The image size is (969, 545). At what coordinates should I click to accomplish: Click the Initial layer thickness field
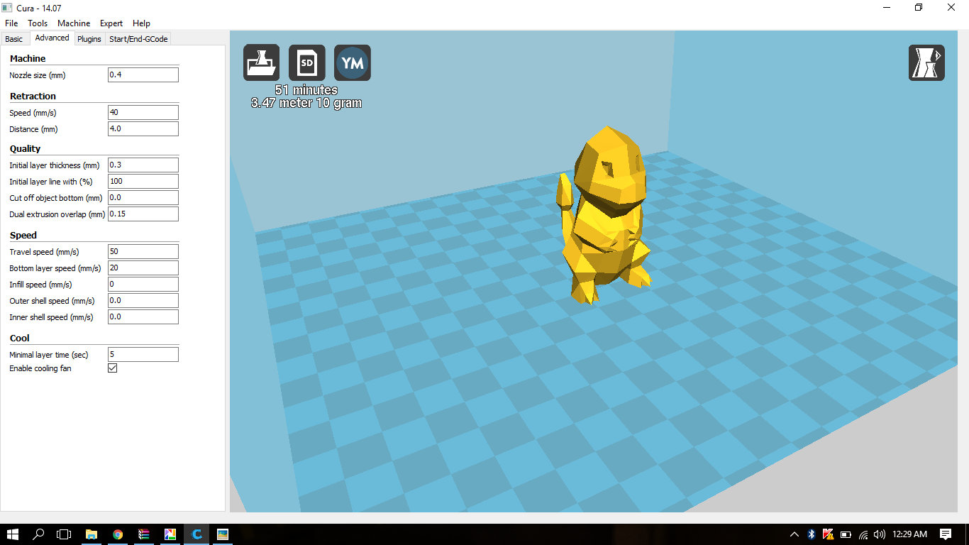pyautogui.click(x=143, y=165)
